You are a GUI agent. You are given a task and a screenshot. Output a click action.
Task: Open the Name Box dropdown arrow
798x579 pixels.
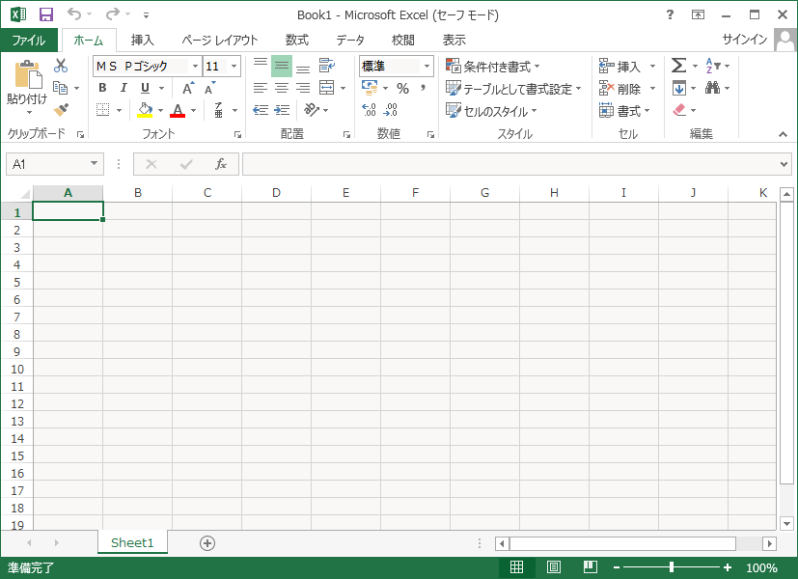(x=94, y=164)
